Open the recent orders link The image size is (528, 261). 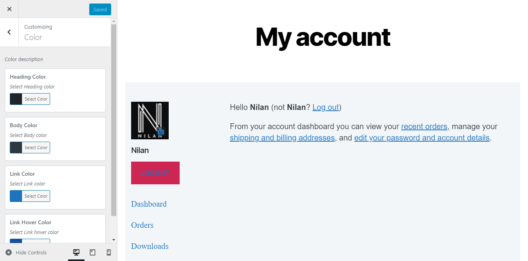pyautogui.click(x=424, y=126)
